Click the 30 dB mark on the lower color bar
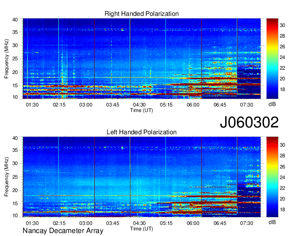The height and width of the screenshot is (236, 290). [282, 145]
